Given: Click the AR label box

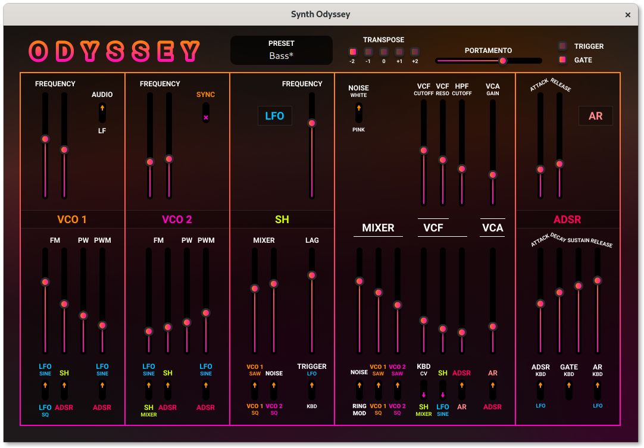Looking at the screenshot, I should [x=596, y=116].
